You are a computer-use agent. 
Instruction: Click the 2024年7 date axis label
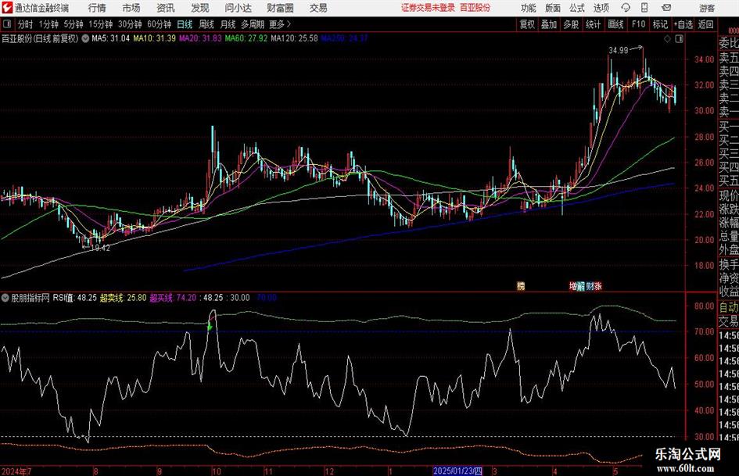click(16, 471)
